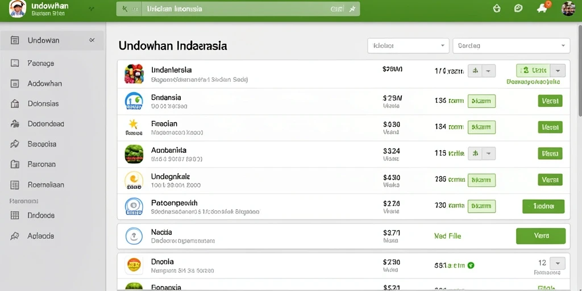The image size is (582, 291).
Task: Click the Naotla app icon
Action: [134, 236]
